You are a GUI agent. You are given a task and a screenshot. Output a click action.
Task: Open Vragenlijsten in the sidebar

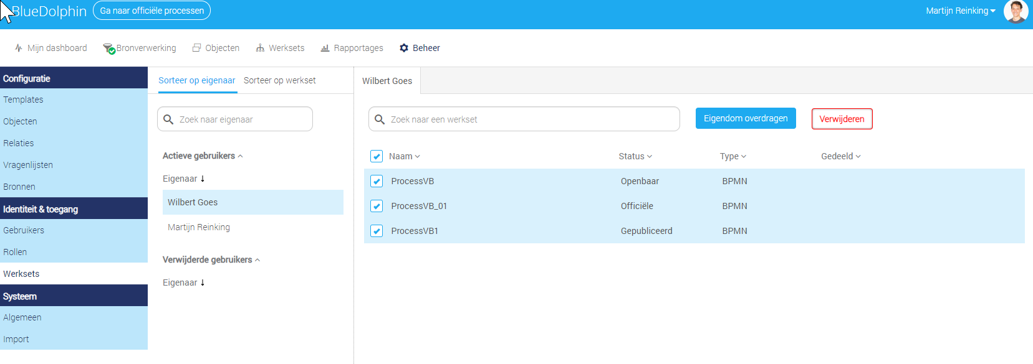click(74, 165)
